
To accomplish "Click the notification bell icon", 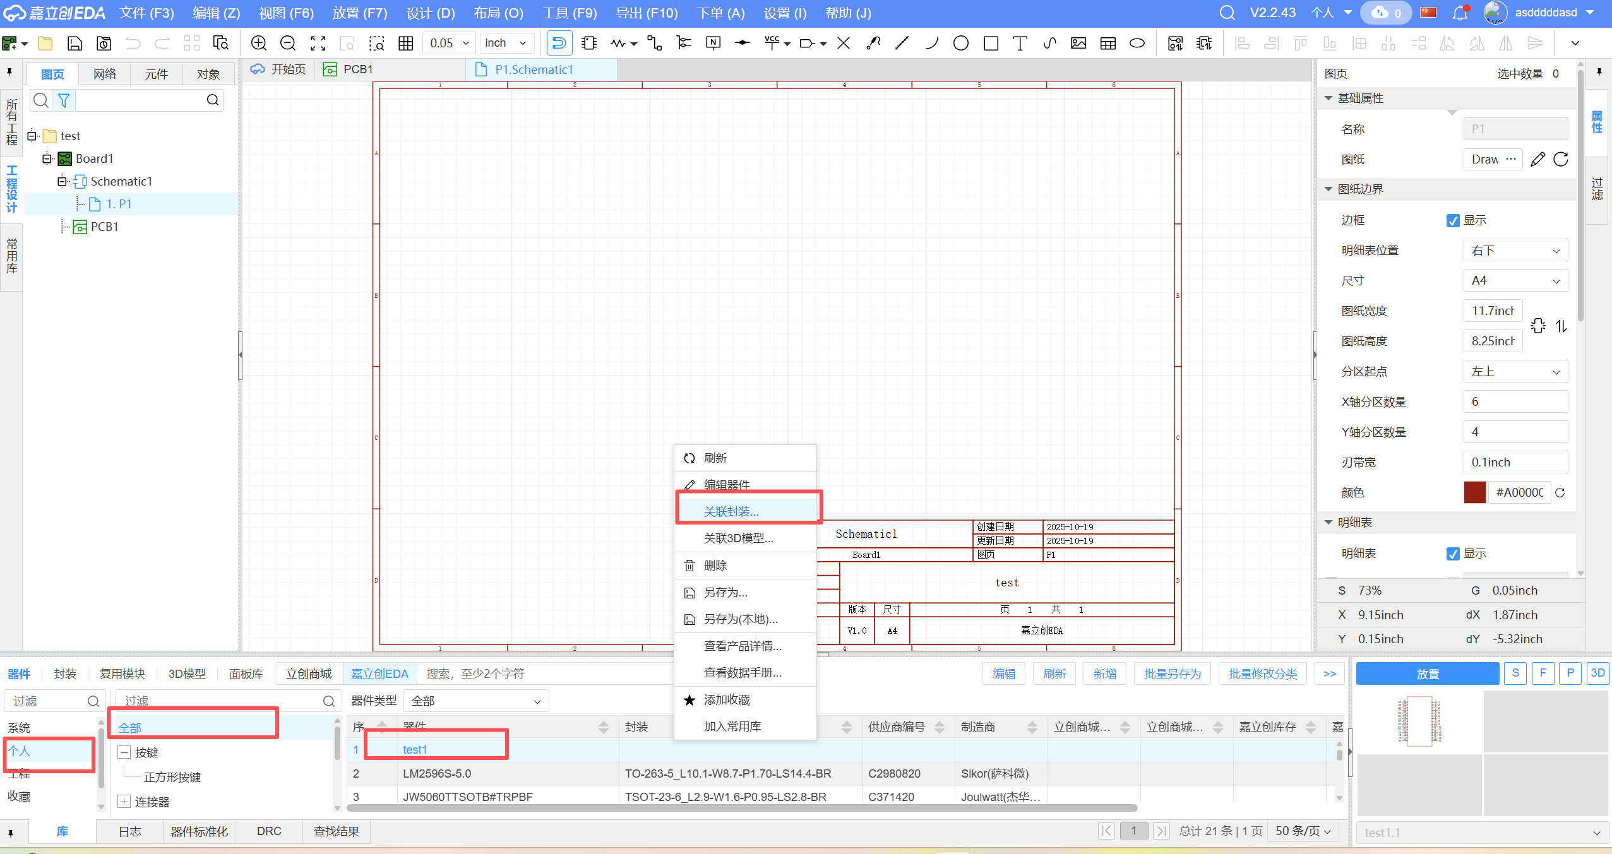I will [1460, 13].
